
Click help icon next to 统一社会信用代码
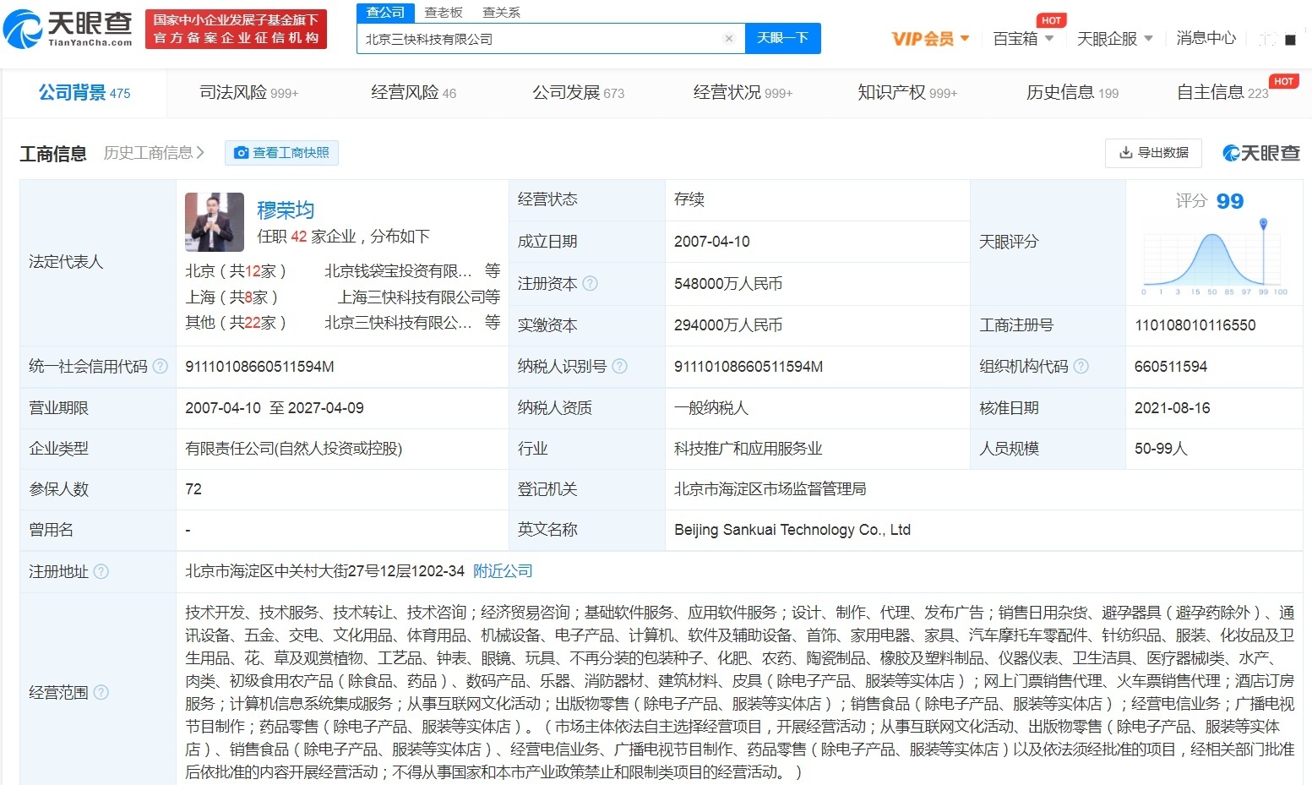[160, 367]
